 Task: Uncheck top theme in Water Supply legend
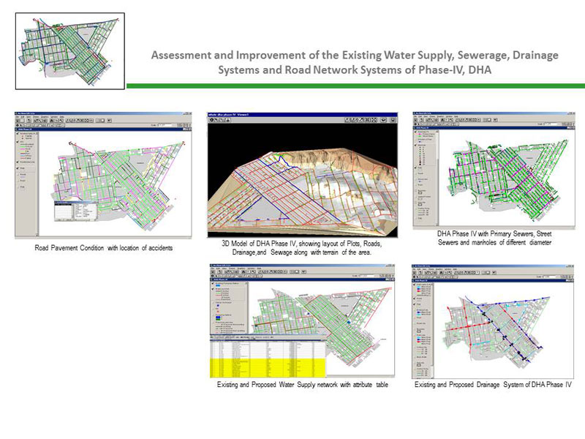pyautogui.click(x=212, y=283)
